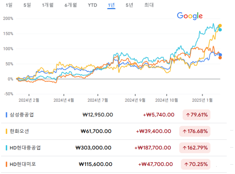Show the YTD chart range

click(x=93, y=5)
